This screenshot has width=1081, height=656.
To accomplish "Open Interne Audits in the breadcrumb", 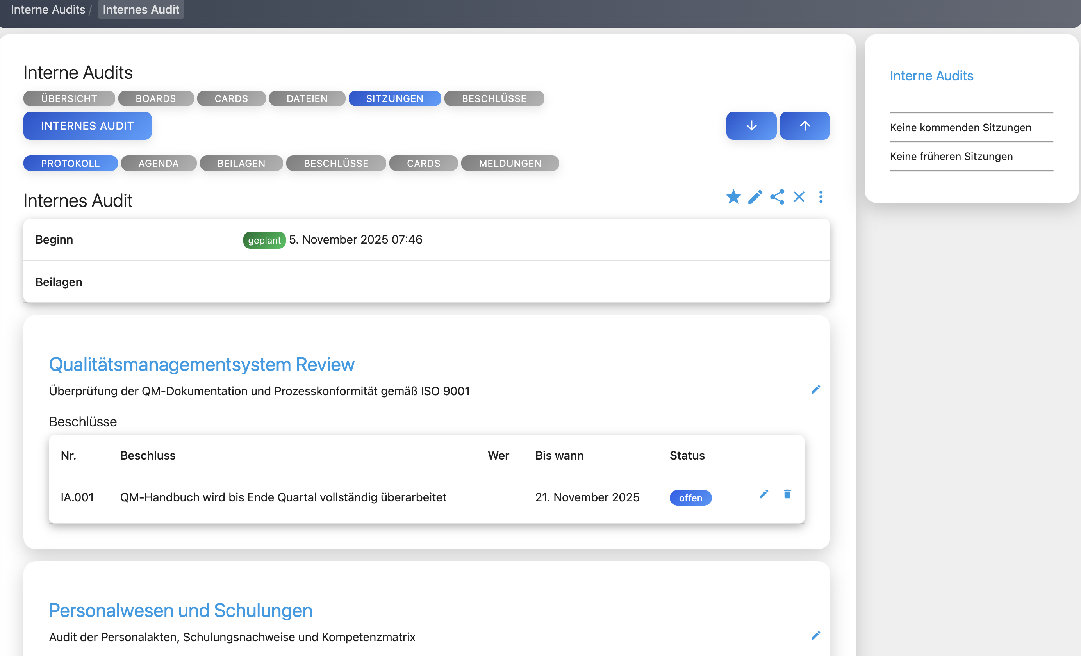I will [48, 9].
